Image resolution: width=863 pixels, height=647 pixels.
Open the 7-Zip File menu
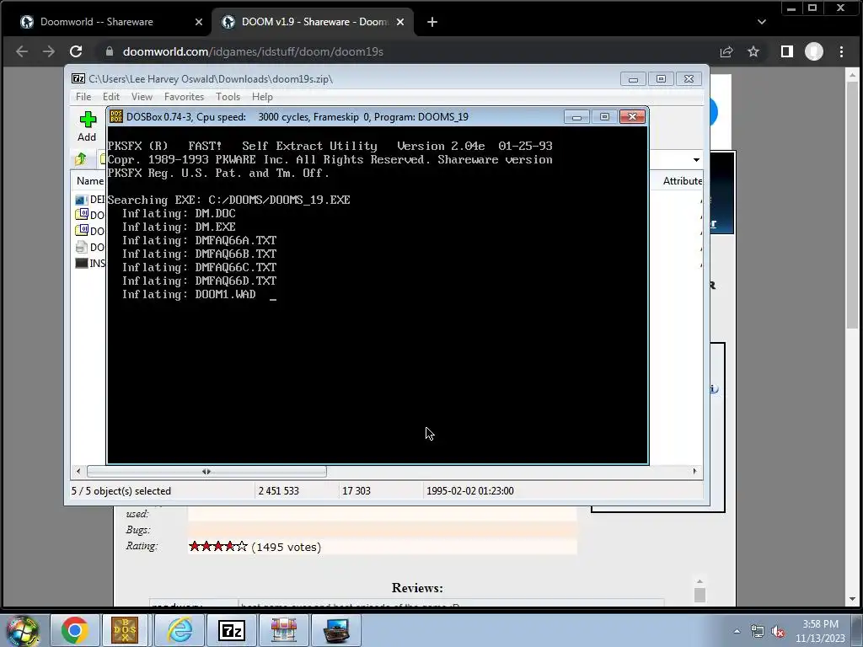pyautogui.click(x=83, y=96)
